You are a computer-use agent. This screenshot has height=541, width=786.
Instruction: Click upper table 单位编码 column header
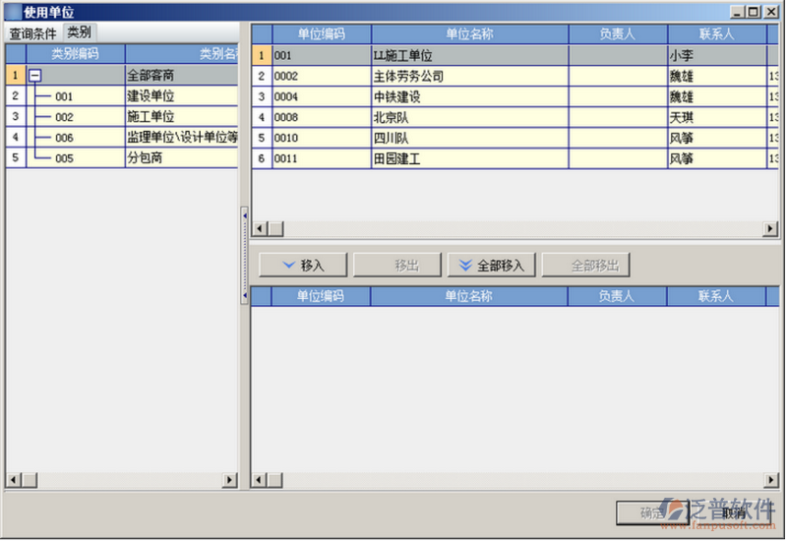coord(322,34)
